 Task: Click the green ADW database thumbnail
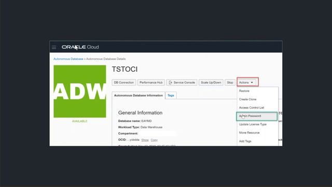coord(80,91)
